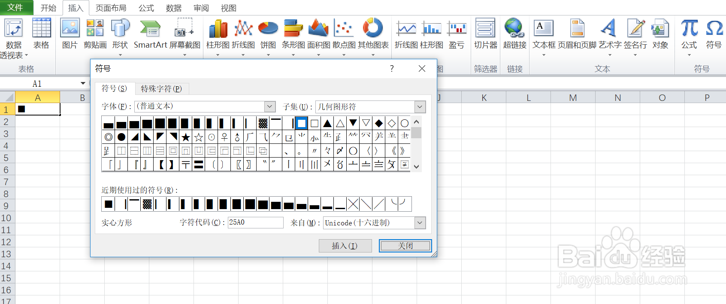Click the 字符代码 character code field
The image size is (726, 304).
click(255, 222)
